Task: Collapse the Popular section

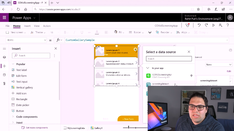Action: click(x=13, y=64)
